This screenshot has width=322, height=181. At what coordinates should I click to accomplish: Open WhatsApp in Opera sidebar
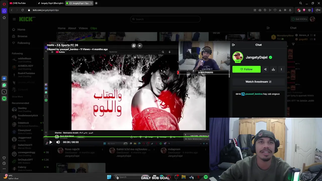point(4,85)
